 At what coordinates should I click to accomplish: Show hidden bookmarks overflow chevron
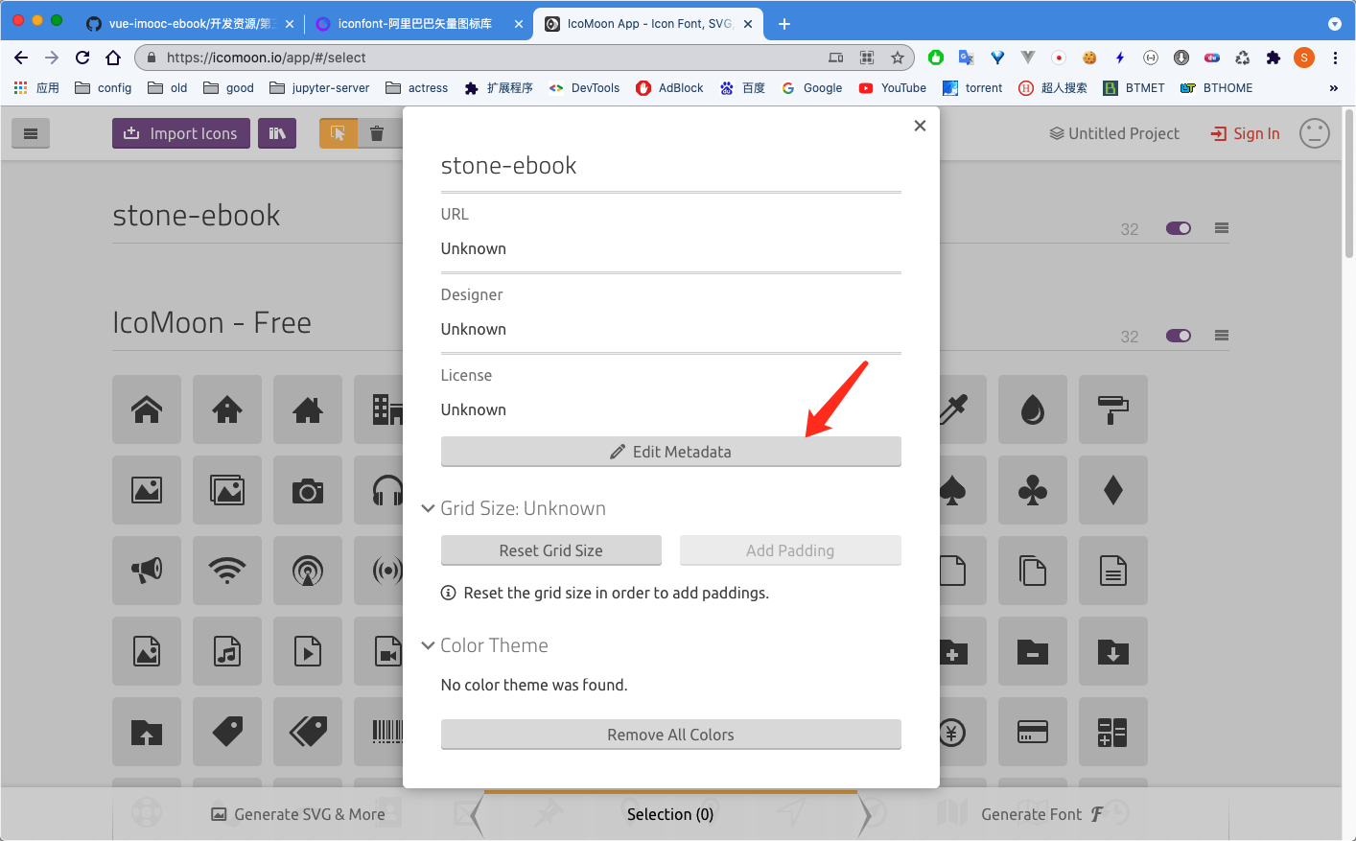[1333, 88]
